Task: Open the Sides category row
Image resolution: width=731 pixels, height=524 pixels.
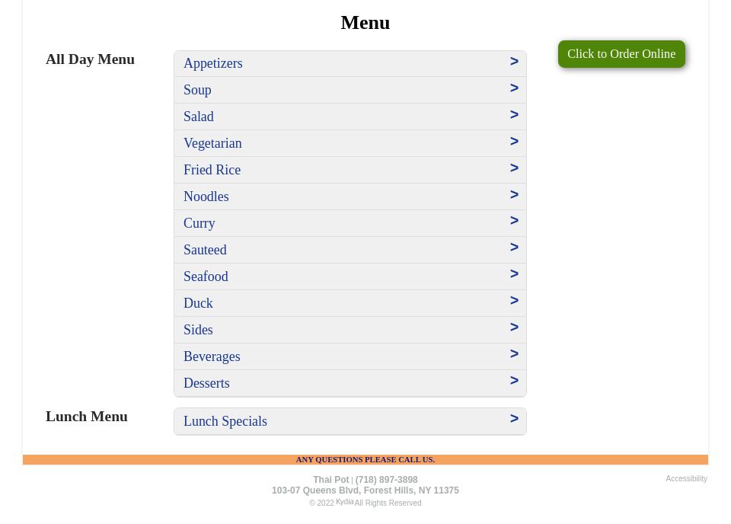Action: [350, 330]
